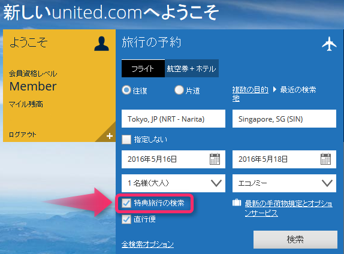Open 全検索オプション link
344x254 pixels.
click(147, 244)
